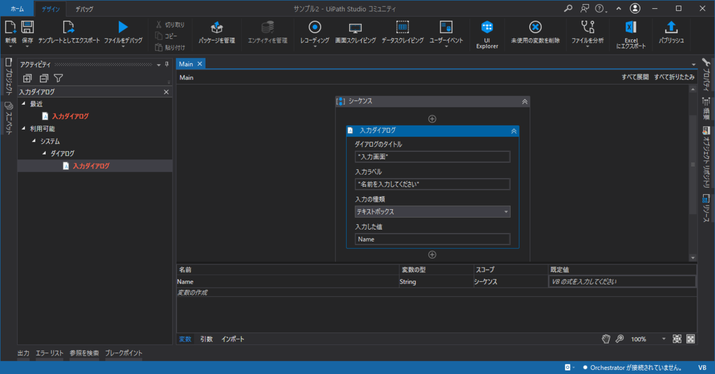This screenshot has width=715, height=374.
Task: Switch to the ホーム tab
Action: click(17, 9)
